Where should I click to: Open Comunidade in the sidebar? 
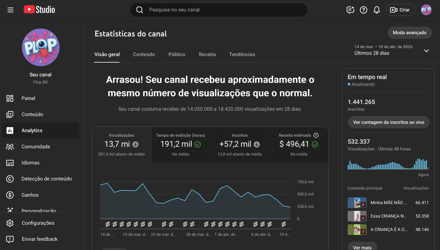[41, 147]
